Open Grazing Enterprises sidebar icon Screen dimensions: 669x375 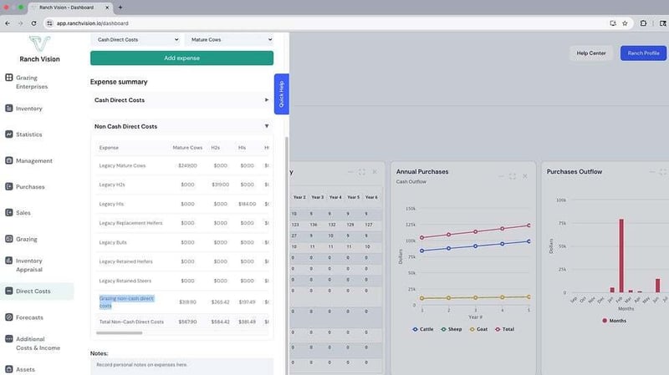pyautogui.click(x=9, y=78)
